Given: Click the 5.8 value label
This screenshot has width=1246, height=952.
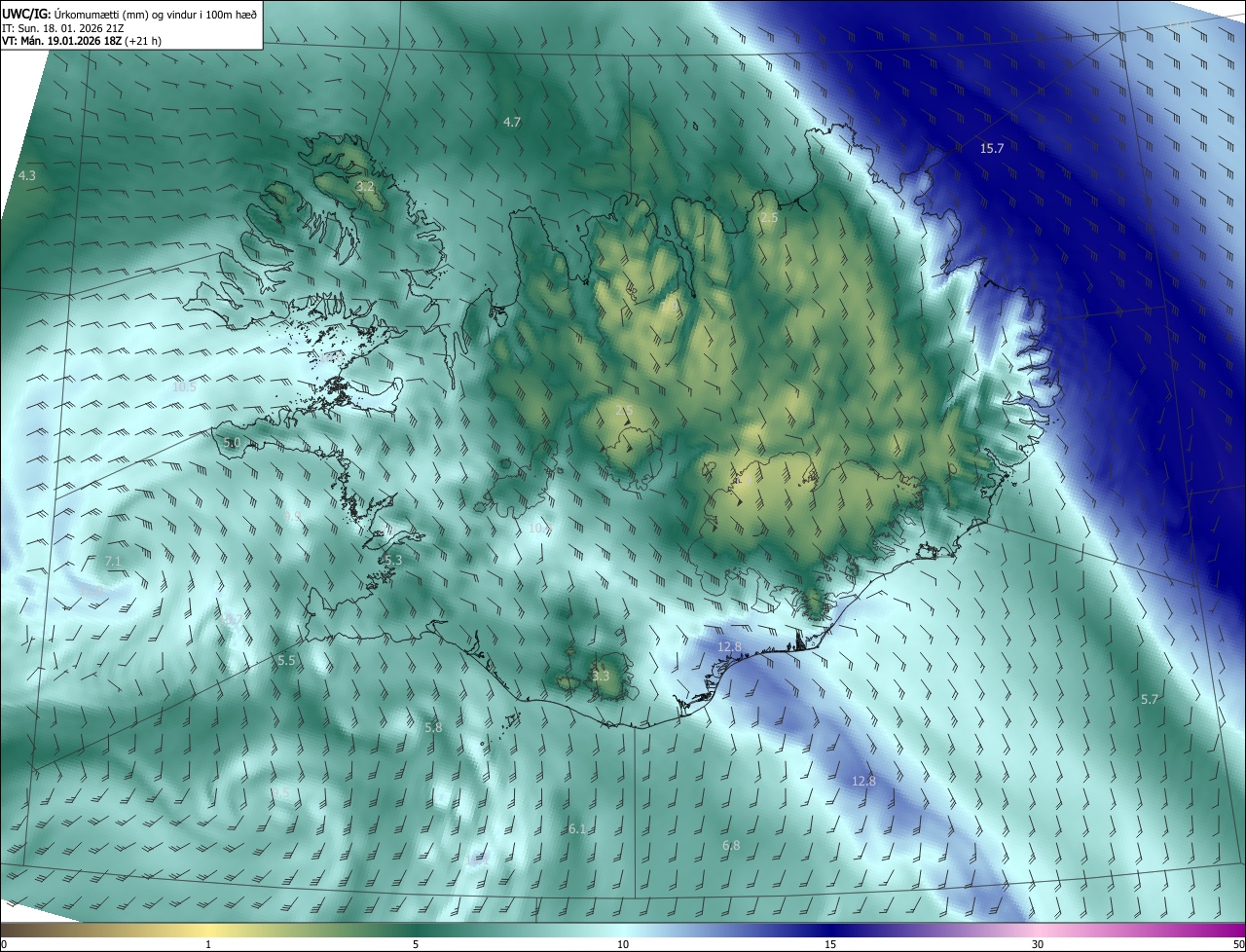Looking at the screenshot, I should pyautogui.click(x=434, y=727).
